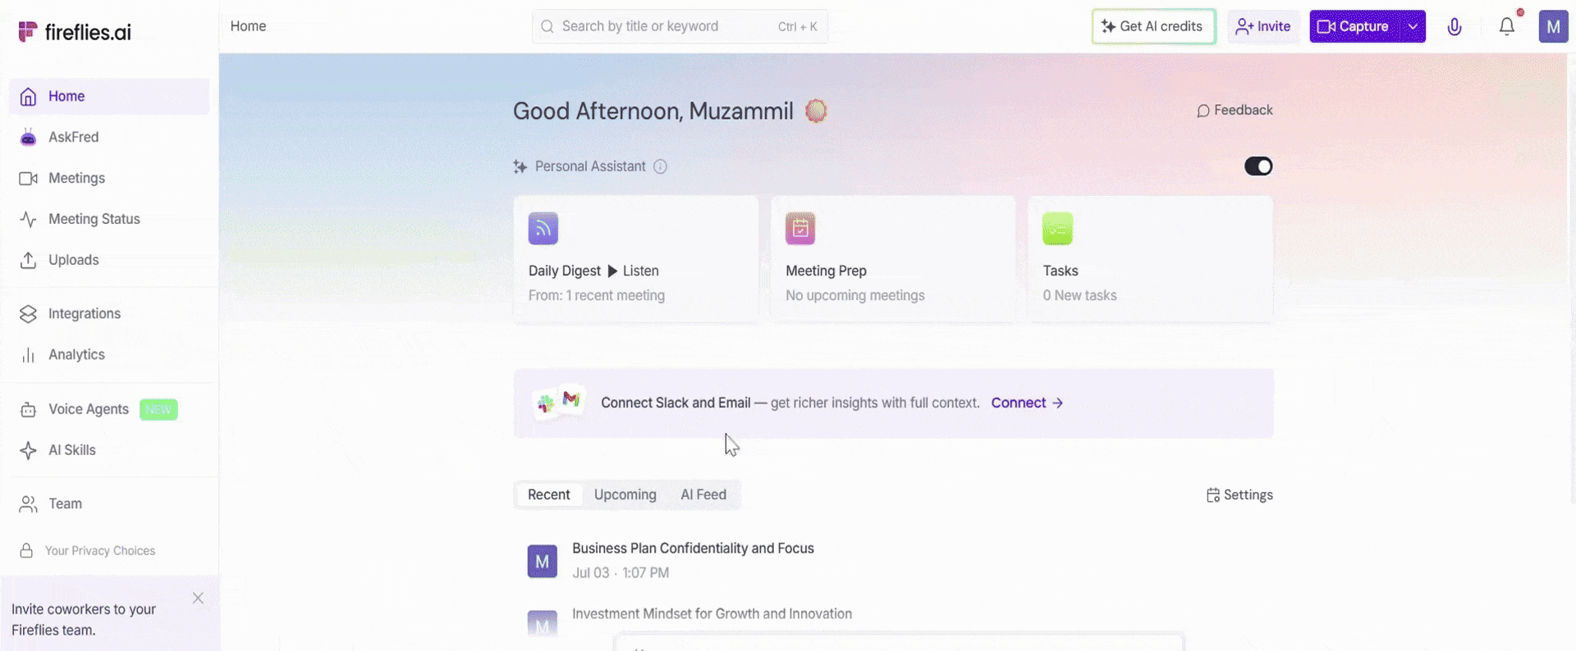This screenshot has width=1576, height=651.
Task: Click Get AI credits button
Action: 1153,26
